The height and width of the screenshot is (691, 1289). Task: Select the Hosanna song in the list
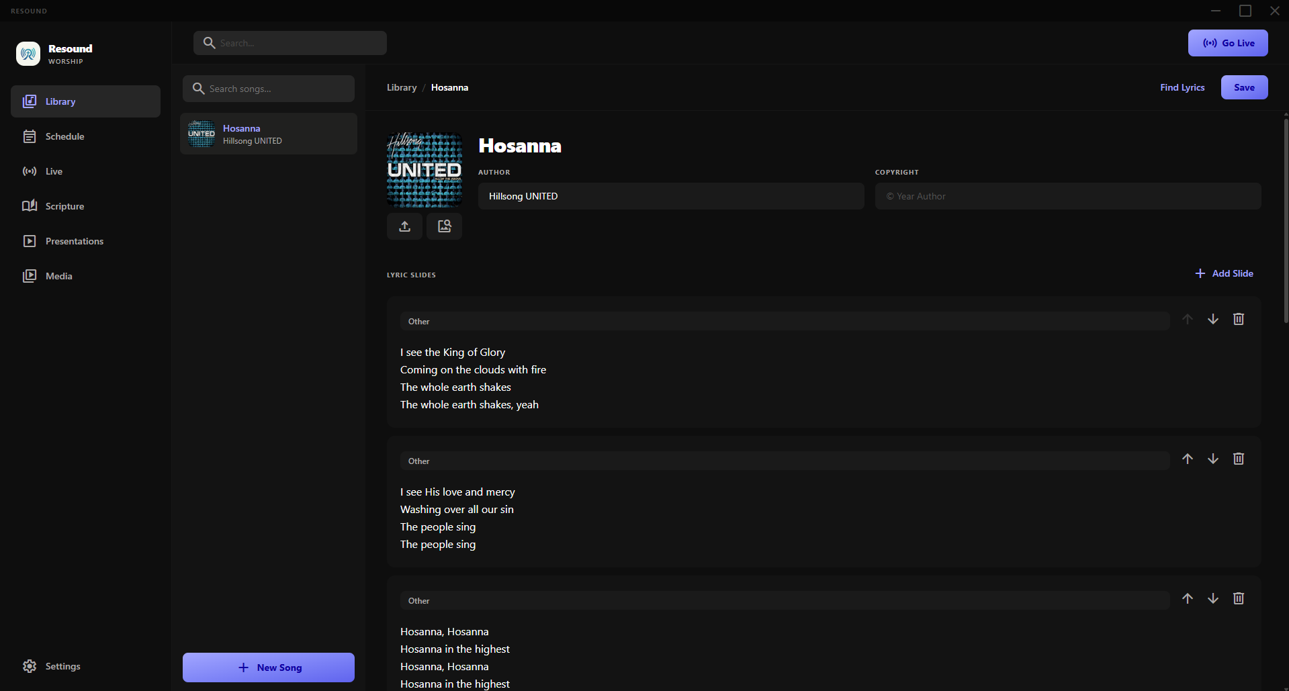(x=269, y=134)
